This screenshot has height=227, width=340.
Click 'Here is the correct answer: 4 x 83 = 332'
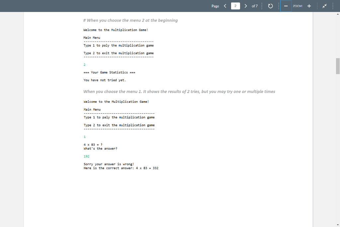point(121,168)
